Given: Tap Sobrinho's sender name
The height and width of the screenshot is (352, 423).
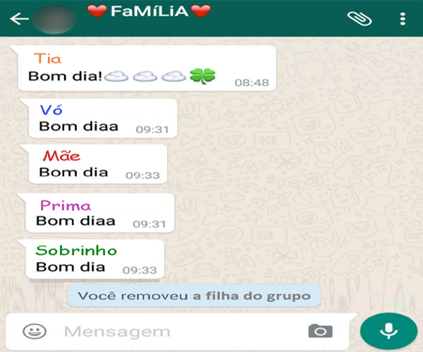Looking at the screenshot, I should [76, 251].
